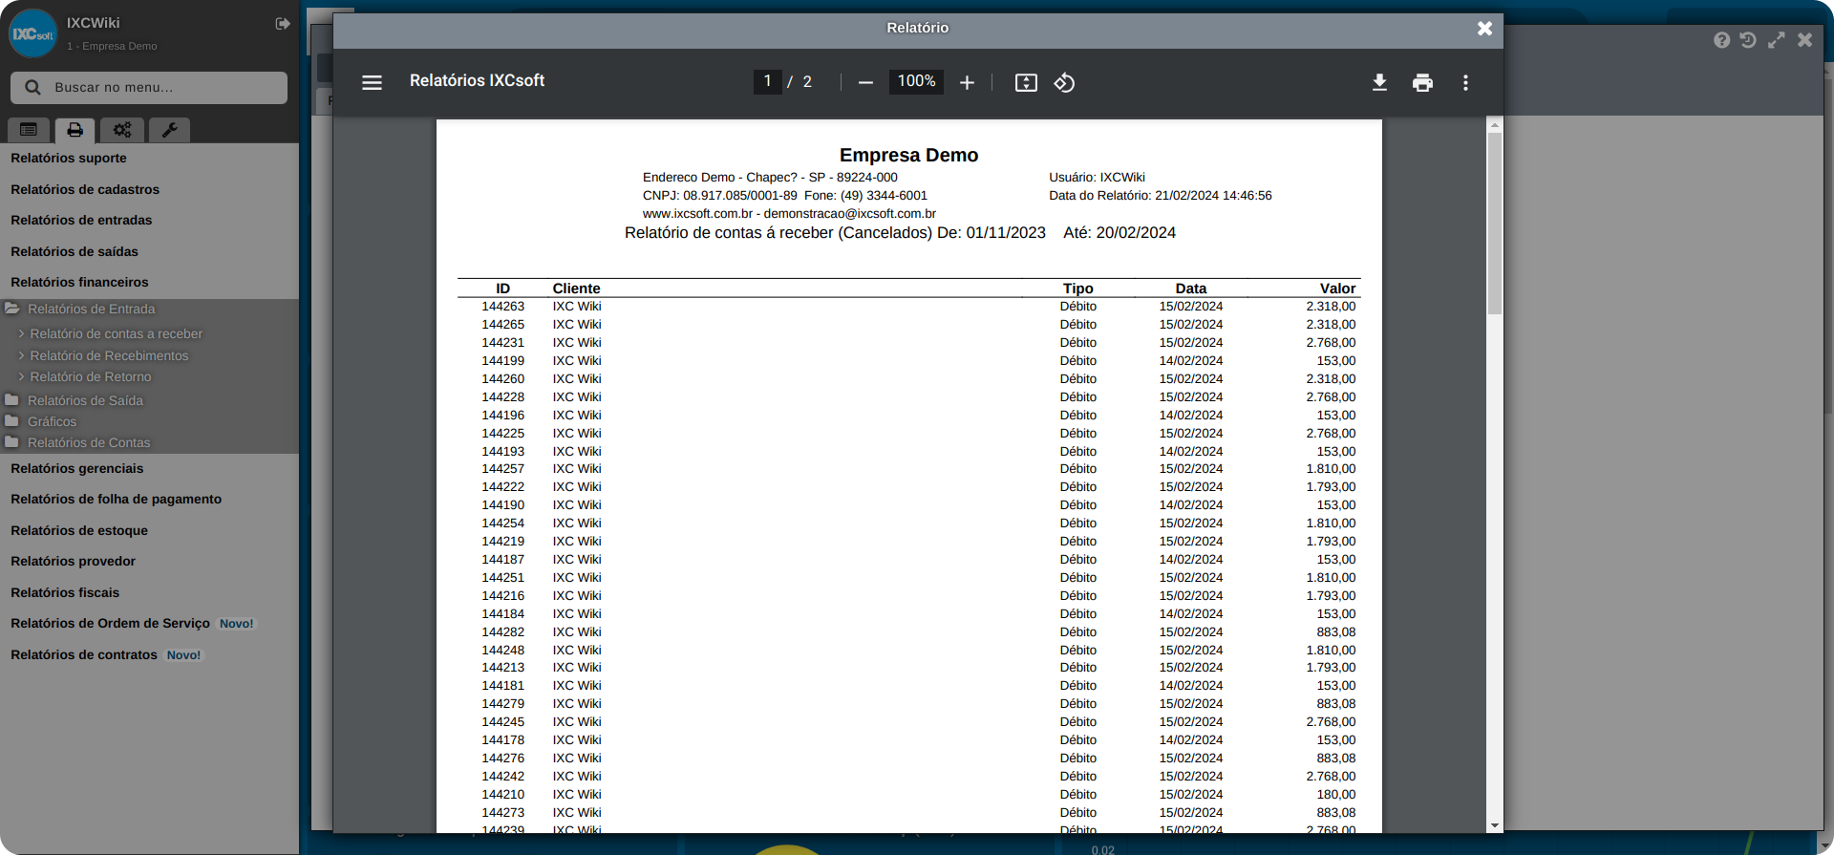Open PDF viewer more actions menu

1465,83
